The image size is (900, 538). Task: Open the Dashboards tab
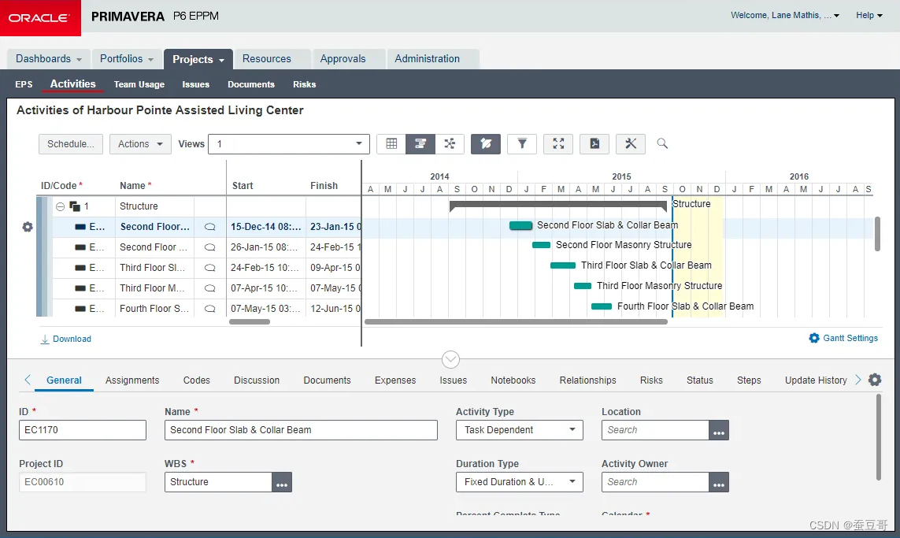point(49,58)
